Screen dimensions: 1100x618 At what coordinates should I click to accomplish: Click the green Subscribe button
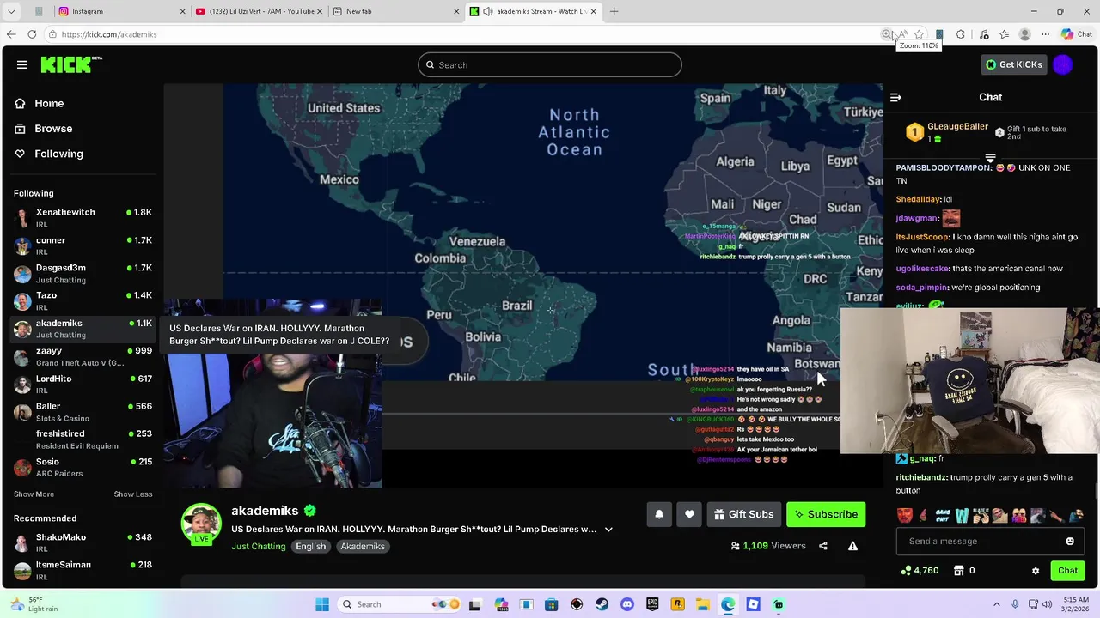tap(826, 514)
